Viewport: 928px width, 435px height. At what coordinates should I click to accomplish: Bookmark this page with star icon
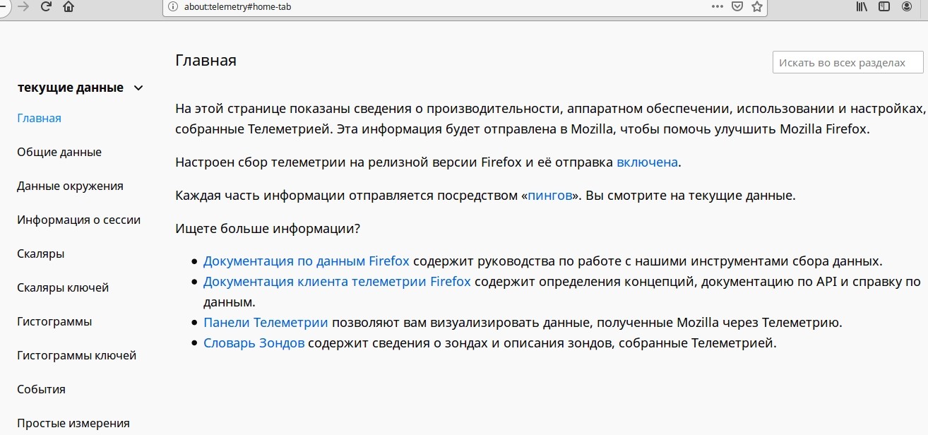757,6
